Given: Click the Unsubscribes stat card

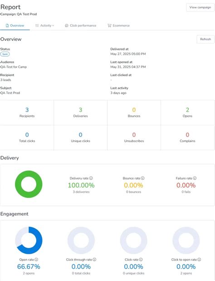Looking at the screenshot, I should (134, 138).
